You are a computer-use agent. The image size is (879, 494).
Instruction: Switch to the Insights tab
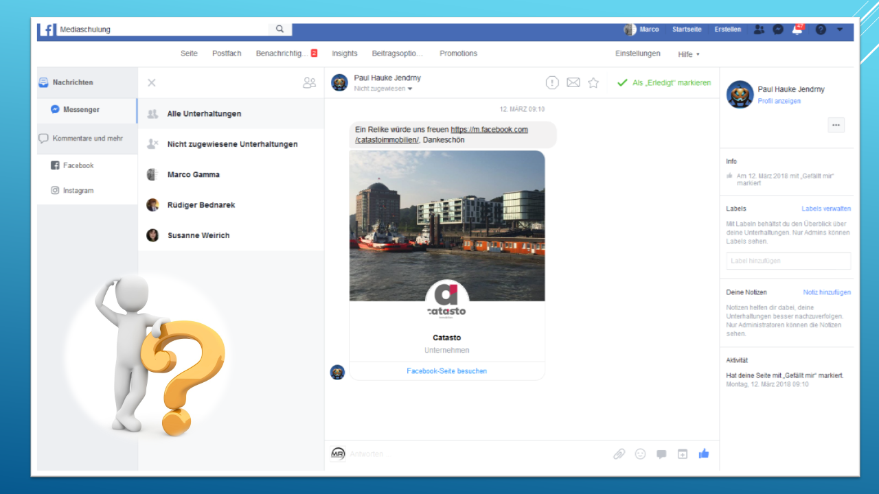344,54
